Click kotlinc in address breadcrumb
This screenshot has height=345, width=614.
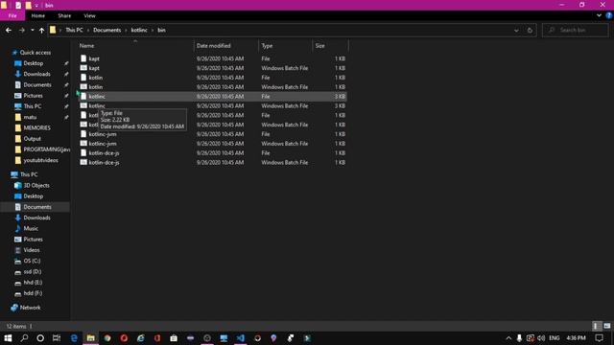tap(139, 30)
